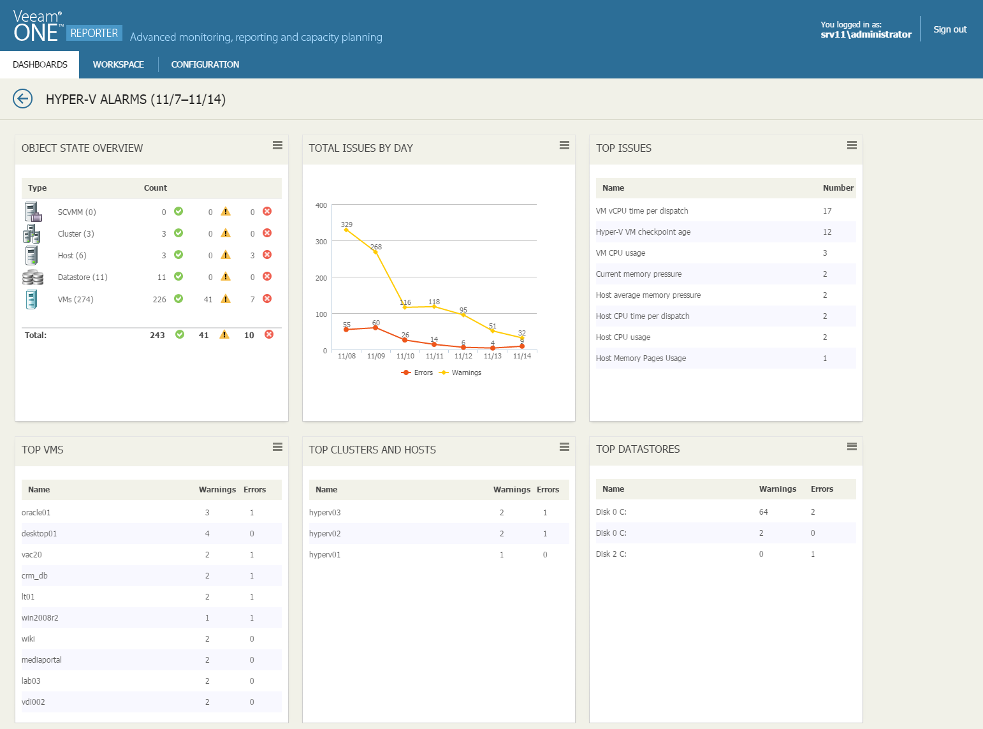Click the Datastore disks icon
The width and height of the screenshot is (983, 729).
(33, 277)
